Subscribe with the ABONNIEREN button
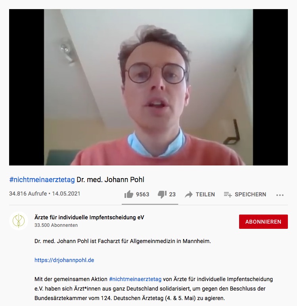The width and height of the screenshot is (297, 306). click(x=263, y=222)
